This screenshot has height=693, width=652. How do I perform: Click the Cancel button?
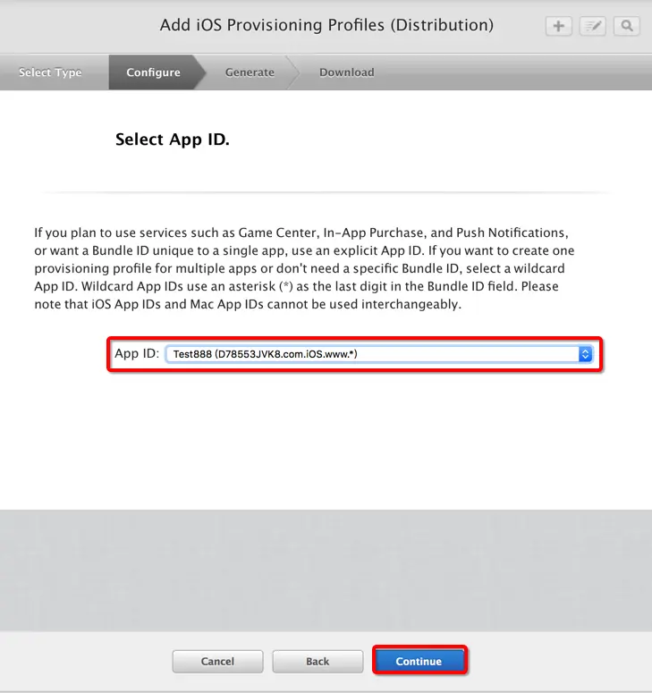pyautogui.click(x=217, y=661)
